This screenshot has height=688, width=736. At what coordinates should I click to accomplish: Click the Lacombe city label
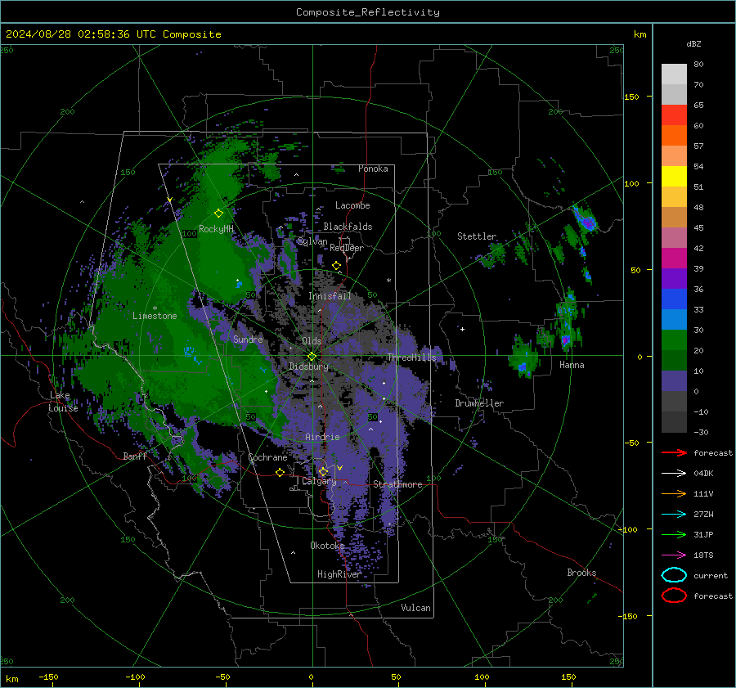pyautogui.click(x=352, y=205)
